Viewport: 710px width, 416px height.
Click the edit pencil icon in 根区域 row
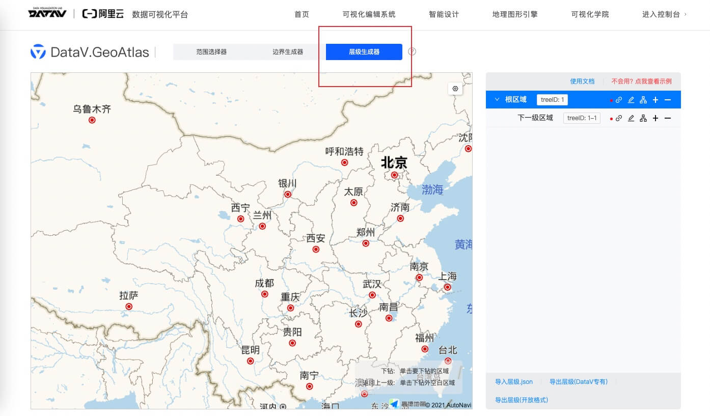(x=631, y=100)
